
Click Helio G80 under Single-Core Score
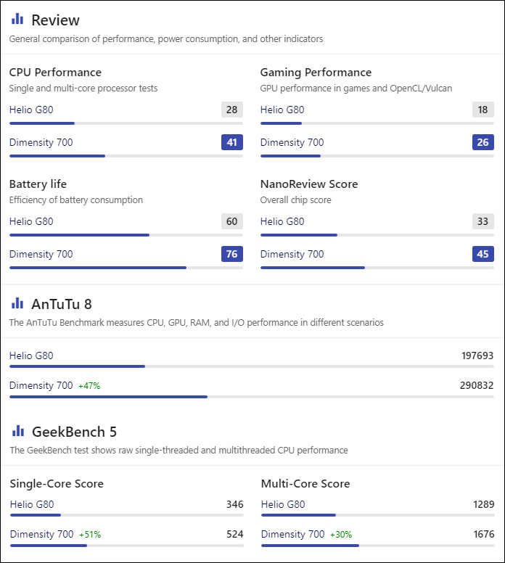[32, 504]
